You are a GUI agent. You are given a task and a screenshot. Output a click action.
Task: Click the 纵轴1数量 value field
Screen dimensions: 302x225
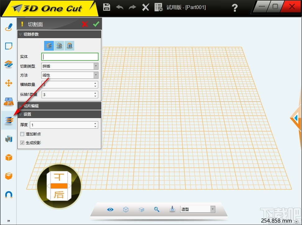67,95
